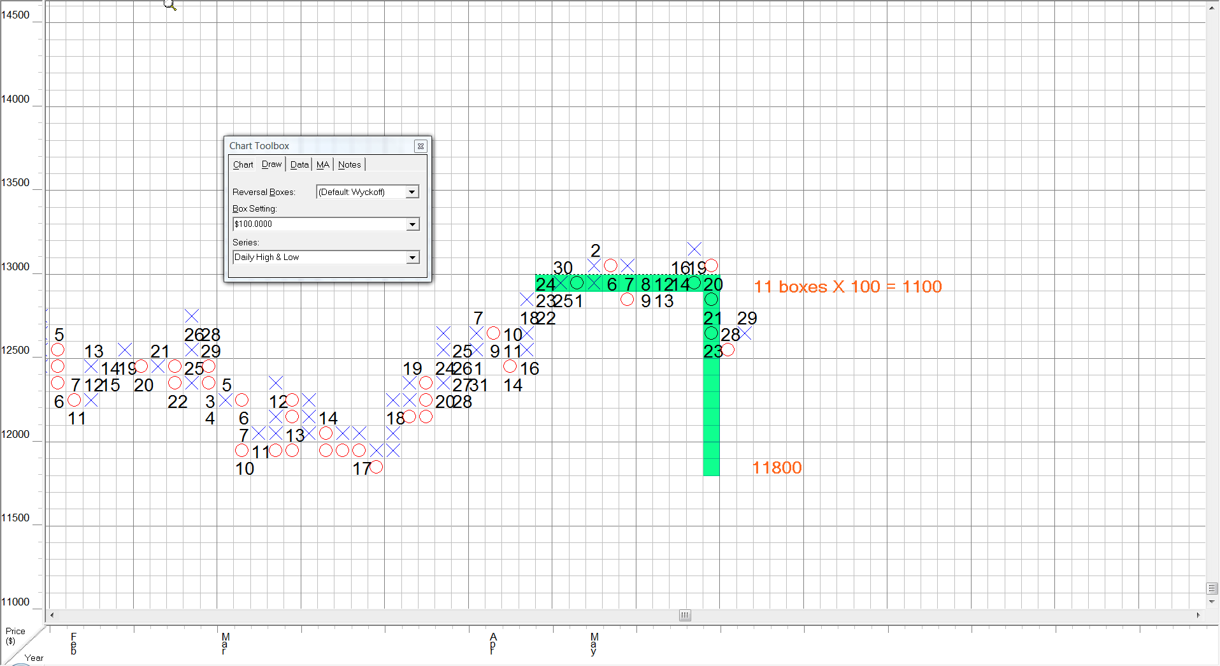Click the Feb month label on time axis

[x=73, y=644]
